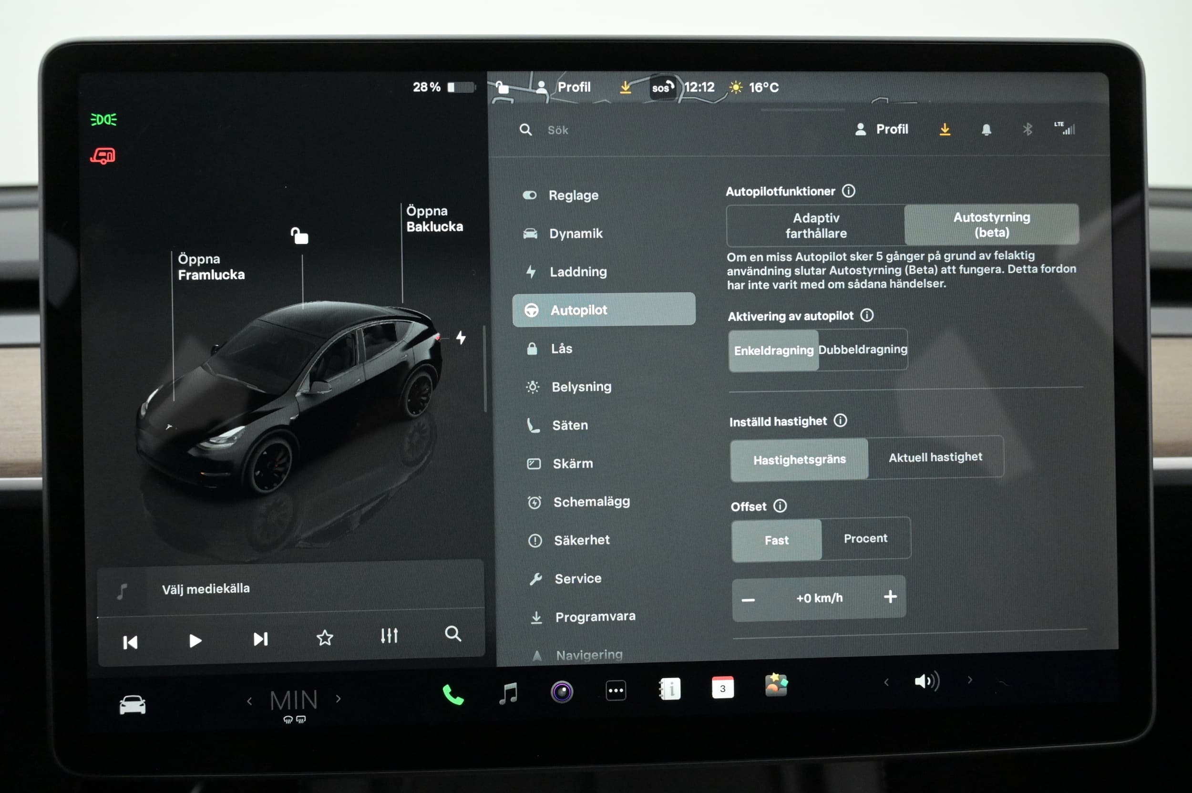This screenshot has height=793, width=1192.
Task: Raise the volume with the right chevron
Action: 969,680
